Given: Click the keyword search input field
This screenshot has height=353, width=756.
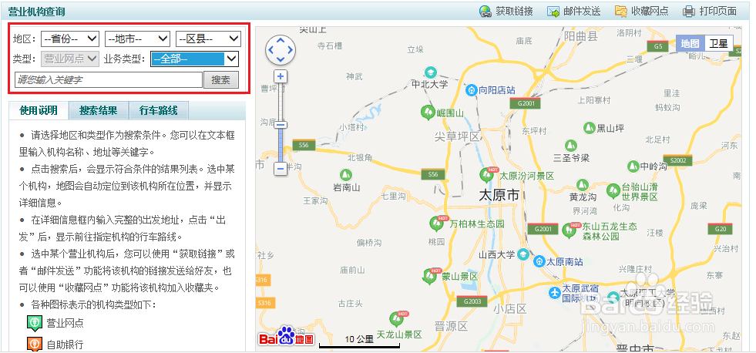Looking at the screenshot, I should (x=108, y=80).
